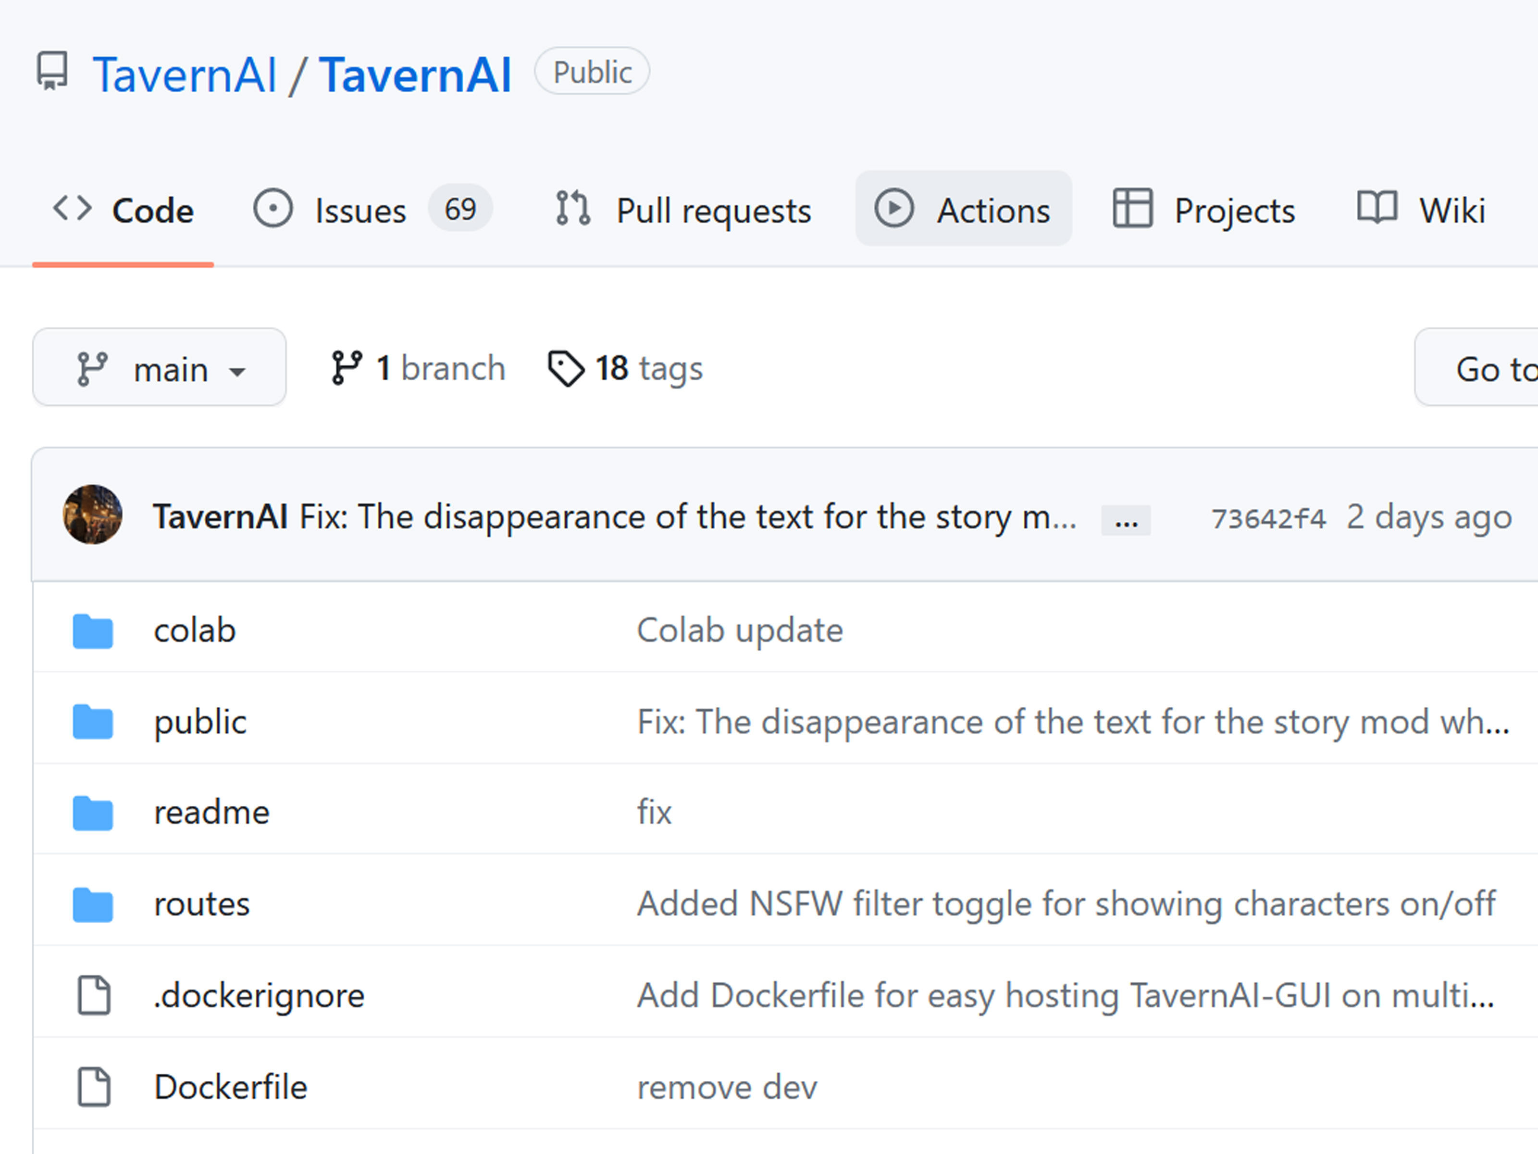Image resolution: width=1538 pixels, height=1154 pixels.
Task: Click the branch icon beside 1 branch
Action: (346, 367)
